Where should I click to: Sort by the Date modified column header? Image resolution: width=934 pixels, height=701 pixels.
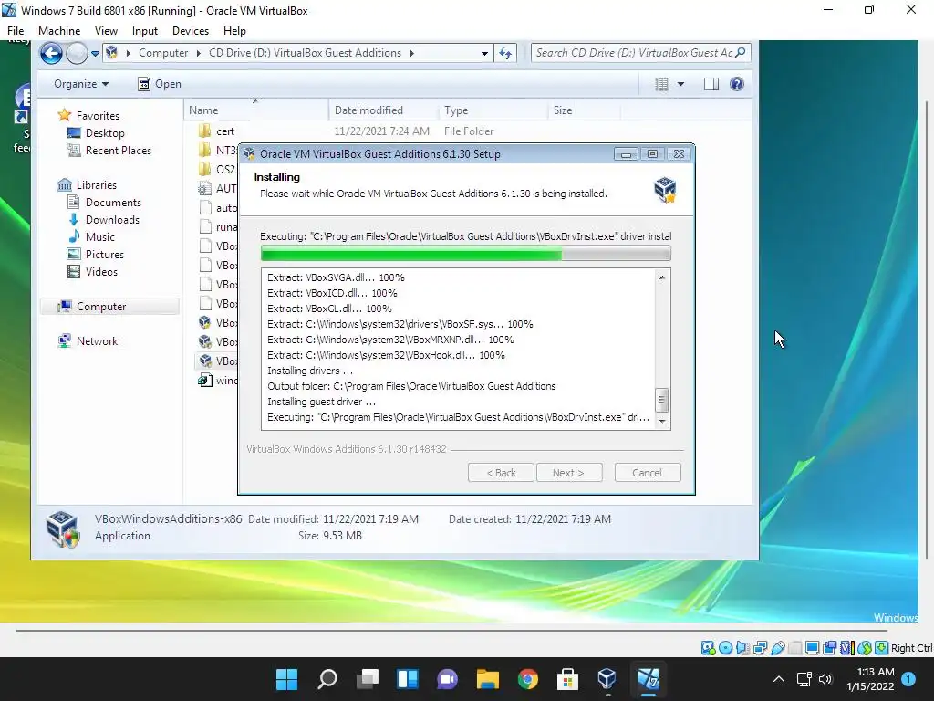pos(384,110)
